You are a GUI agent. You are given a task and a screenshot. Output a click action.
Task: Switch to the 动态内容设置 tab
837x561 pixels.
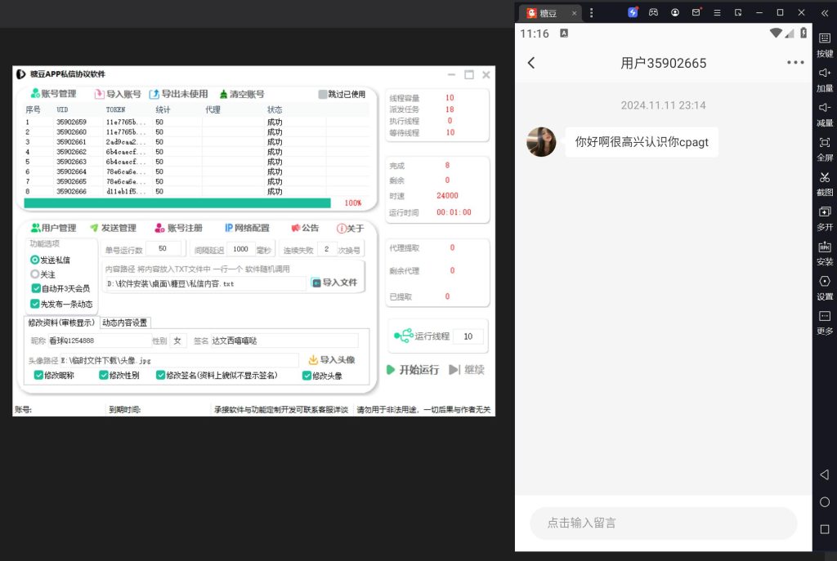click(x=124, y=323)
